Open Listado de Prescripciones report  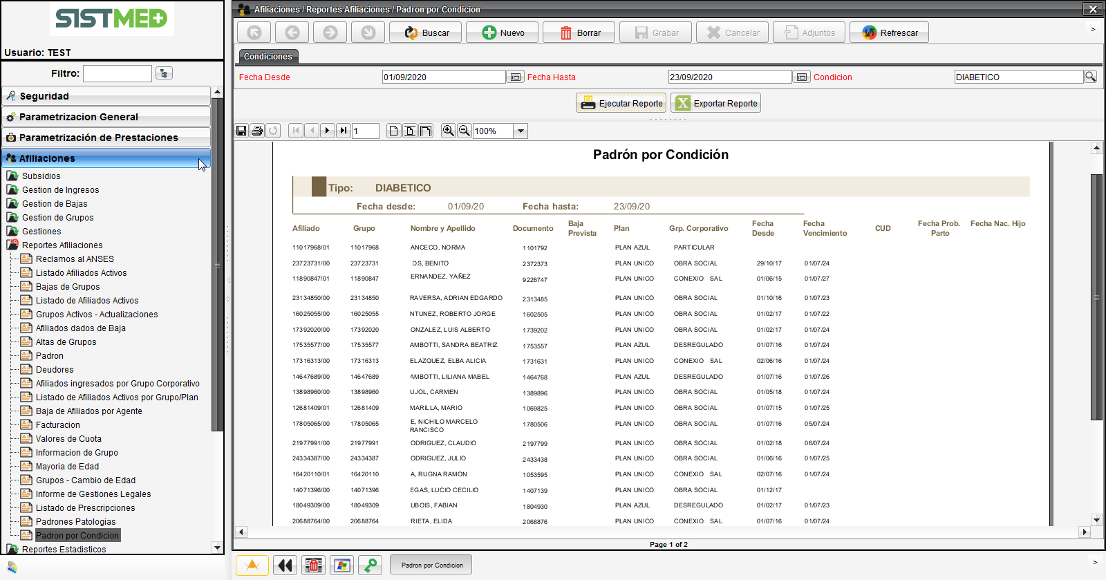pos(85,508)
